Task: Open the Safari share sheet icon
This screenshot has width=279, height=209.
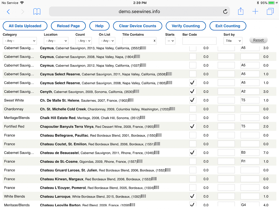Action: tap(241, 11)
